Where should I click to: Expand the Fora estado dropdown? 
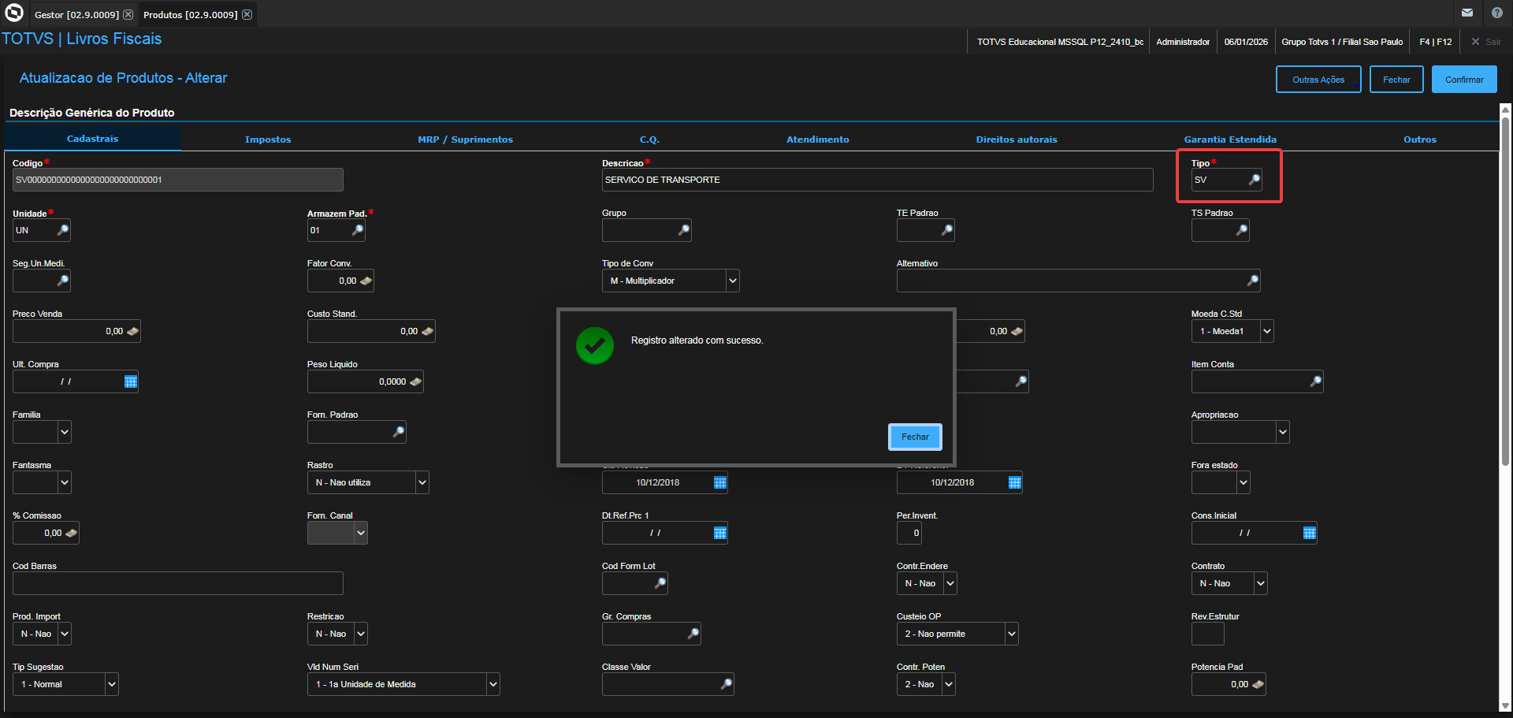tap(1243, 482)
